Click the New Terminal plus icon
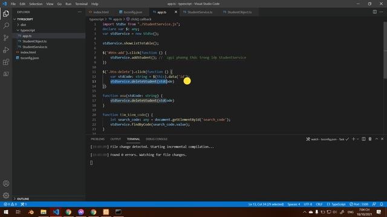387x217 pixels. [353, 139]
